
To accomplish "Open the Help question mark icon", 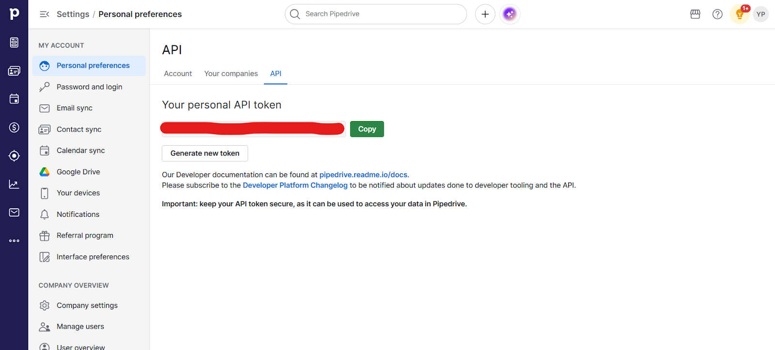I will click(x=717, y=14).
